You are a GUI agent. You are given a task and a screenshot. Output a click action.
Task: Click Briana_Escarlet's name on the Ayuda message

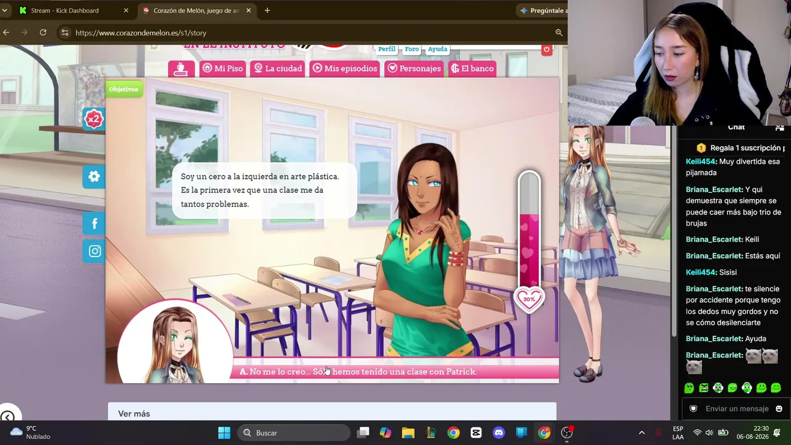click(714, 339)
